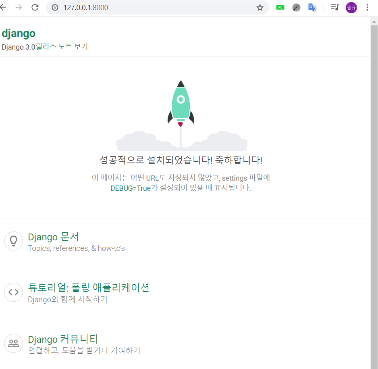Click the address bar showing 127.0.0.1:8000
Image resolution: width=378 pixels, height=369 pixels.
point(157,8)
